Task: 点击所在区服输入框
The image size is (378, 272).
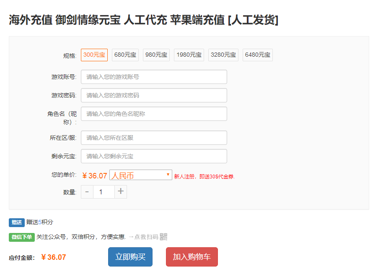Action: click(154, 137)
